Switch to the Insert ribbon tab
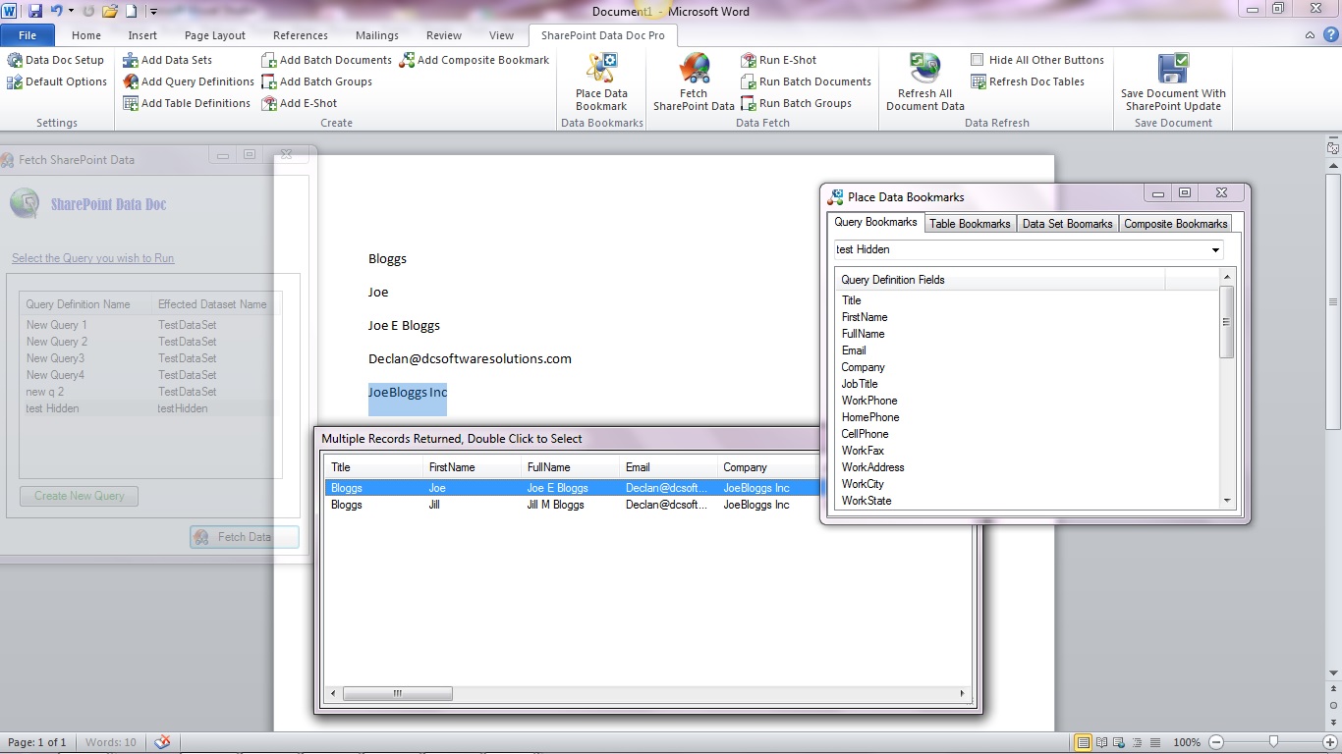Screen dimensions: 1342x754 click(x=142, y=35)
